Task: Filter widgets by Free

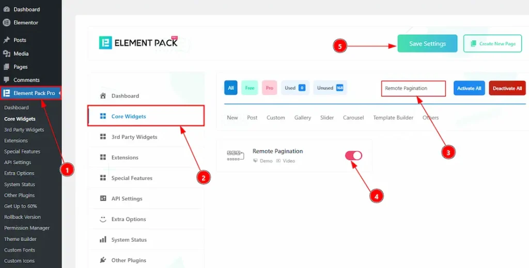Action: pyautogui.click(x=250, y=88)
